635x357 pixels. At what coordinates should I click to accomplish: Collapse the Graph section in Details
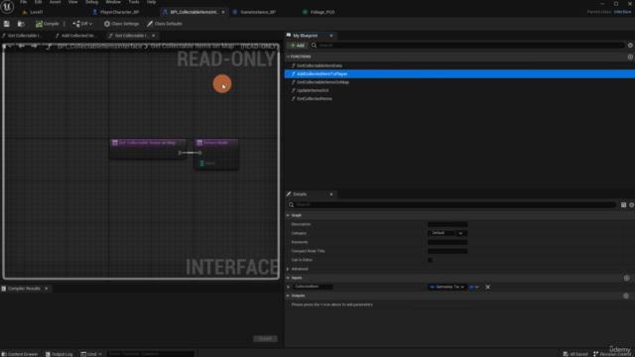pos(288,215)
